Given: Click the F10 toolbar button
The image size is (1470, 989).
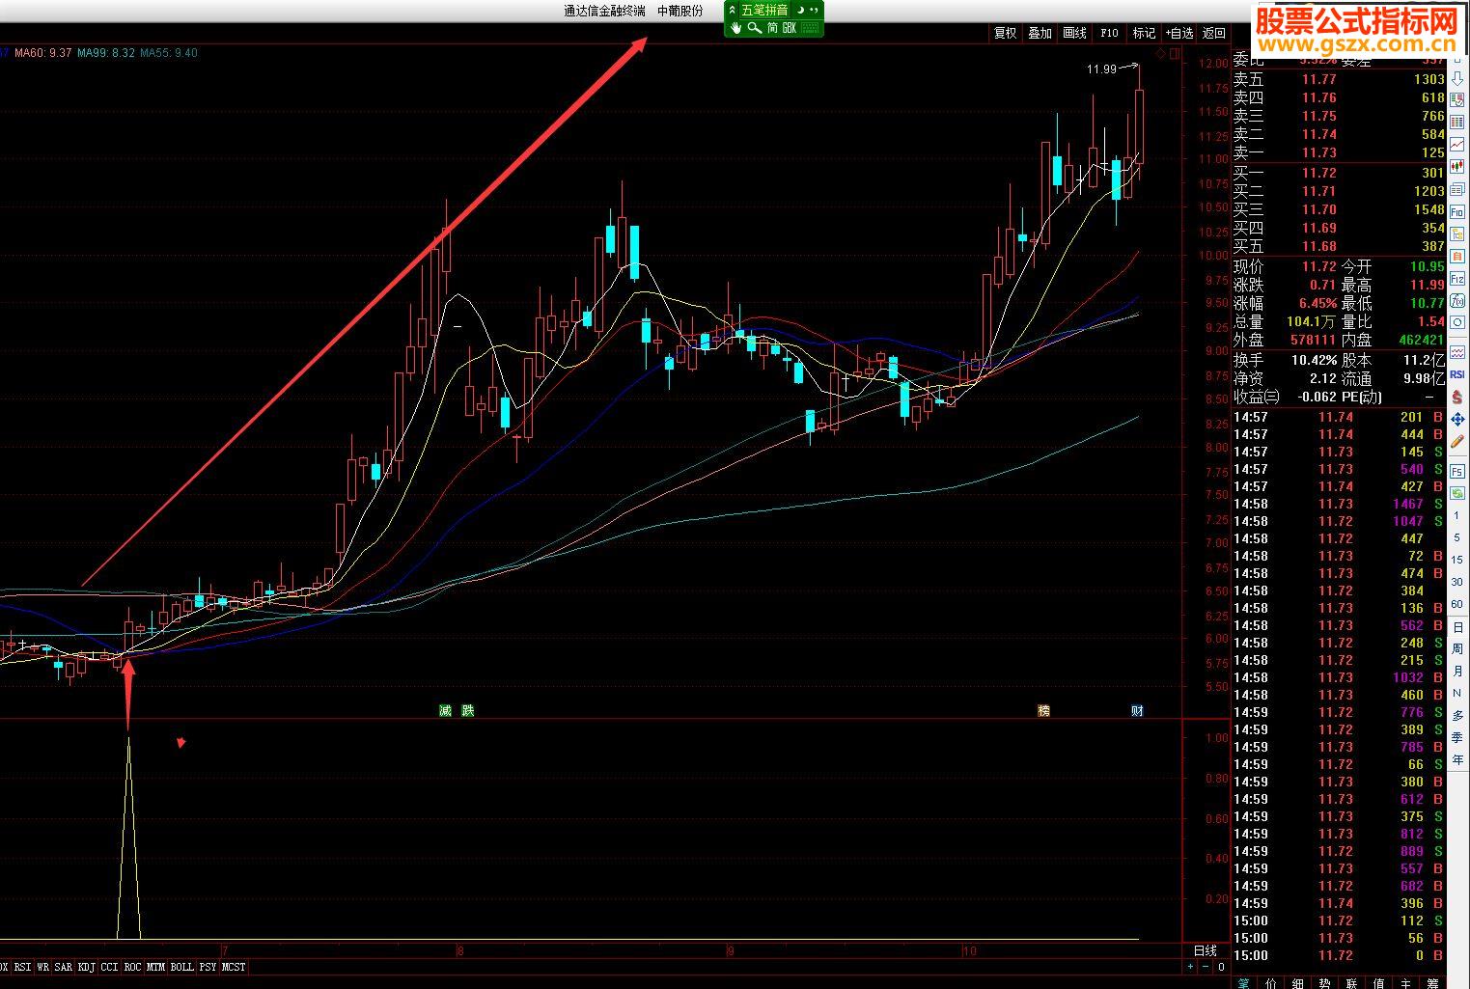Looking at the screenshot, I should click(1109, 33).
